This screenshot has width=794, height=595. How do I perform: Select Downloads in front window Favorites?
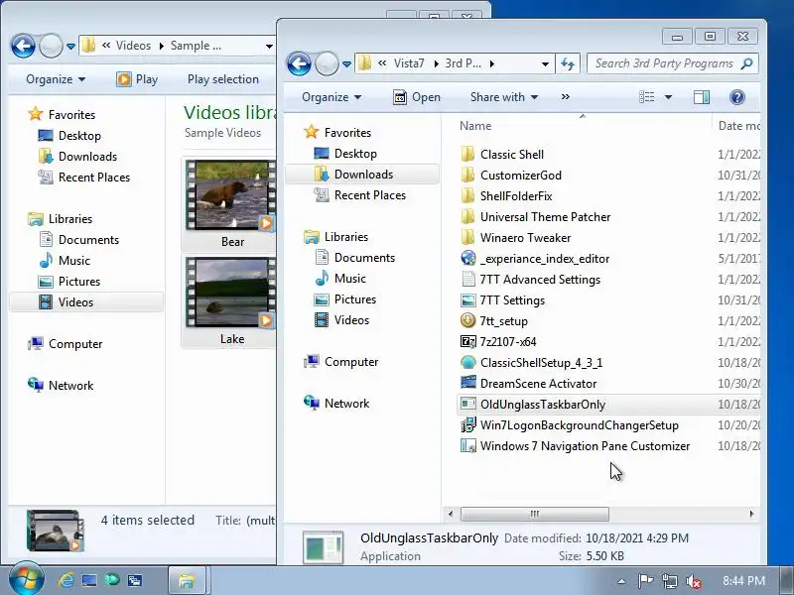(363, 175)
